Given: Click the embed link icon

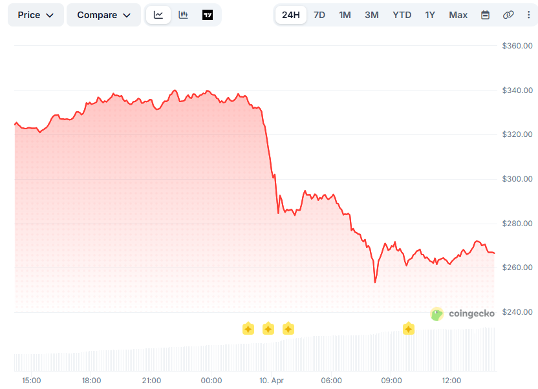Looking at the screenshot, I should (x=508, y=14).
